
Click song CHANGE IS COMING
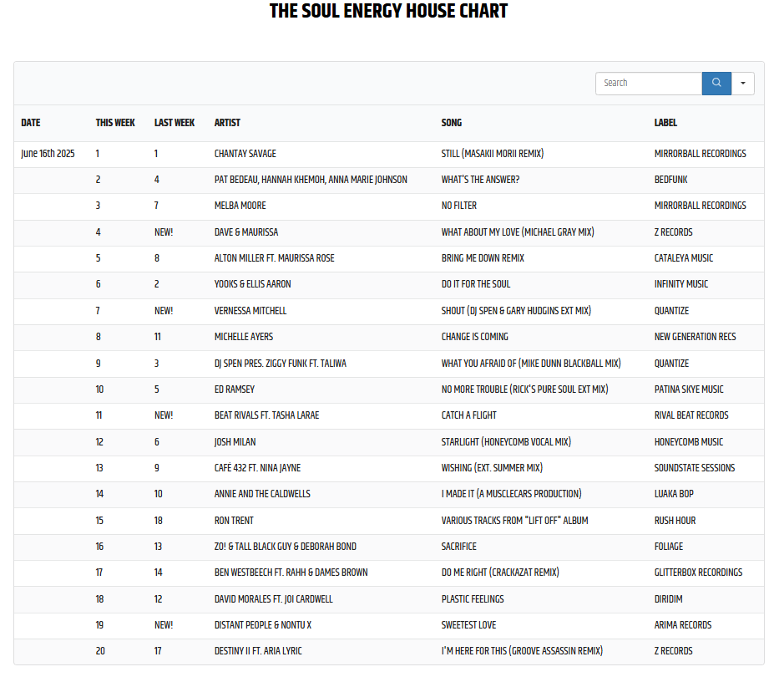474,337
